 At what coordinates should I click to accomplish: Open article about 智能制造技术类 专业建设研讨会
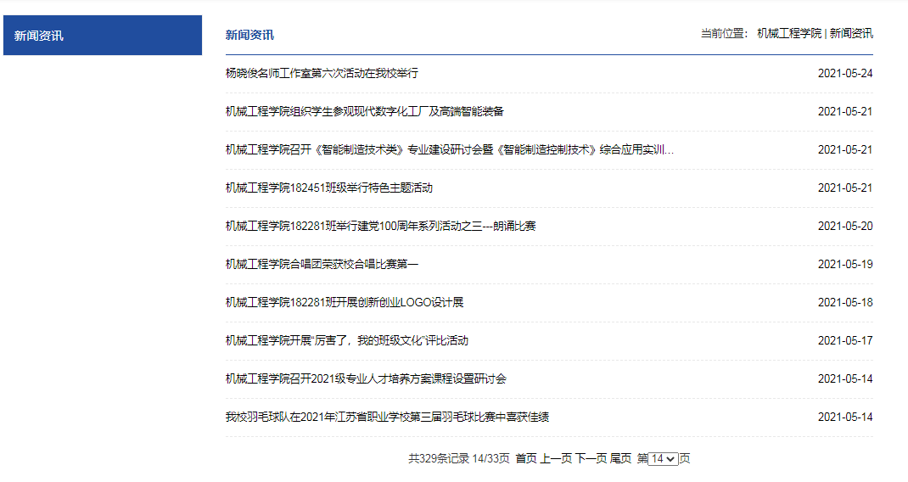point(449,149)
